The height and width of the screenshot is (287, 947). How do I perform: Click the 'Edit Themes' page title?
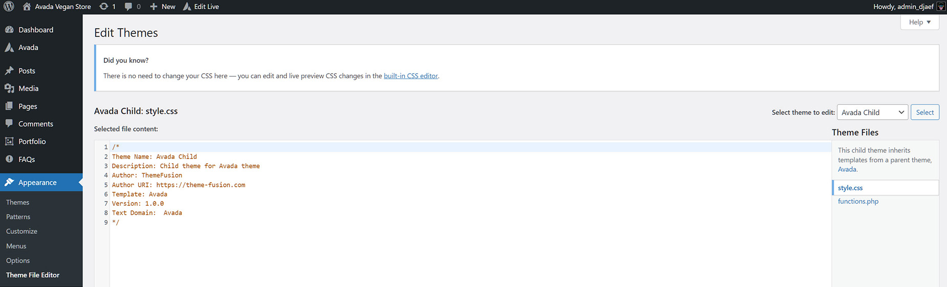tap(126, 33)
